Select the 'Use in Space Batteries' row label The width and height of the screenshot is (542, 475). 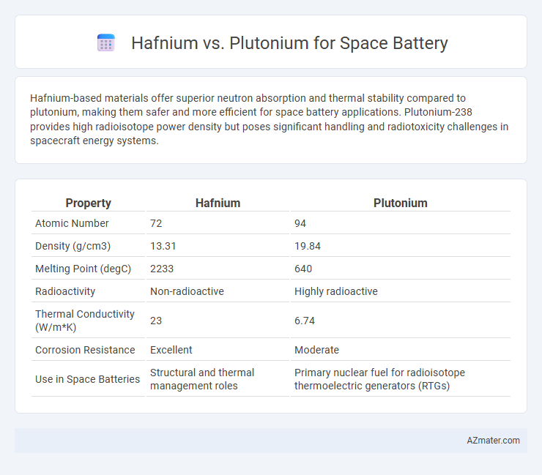click(x=87, y=379)
